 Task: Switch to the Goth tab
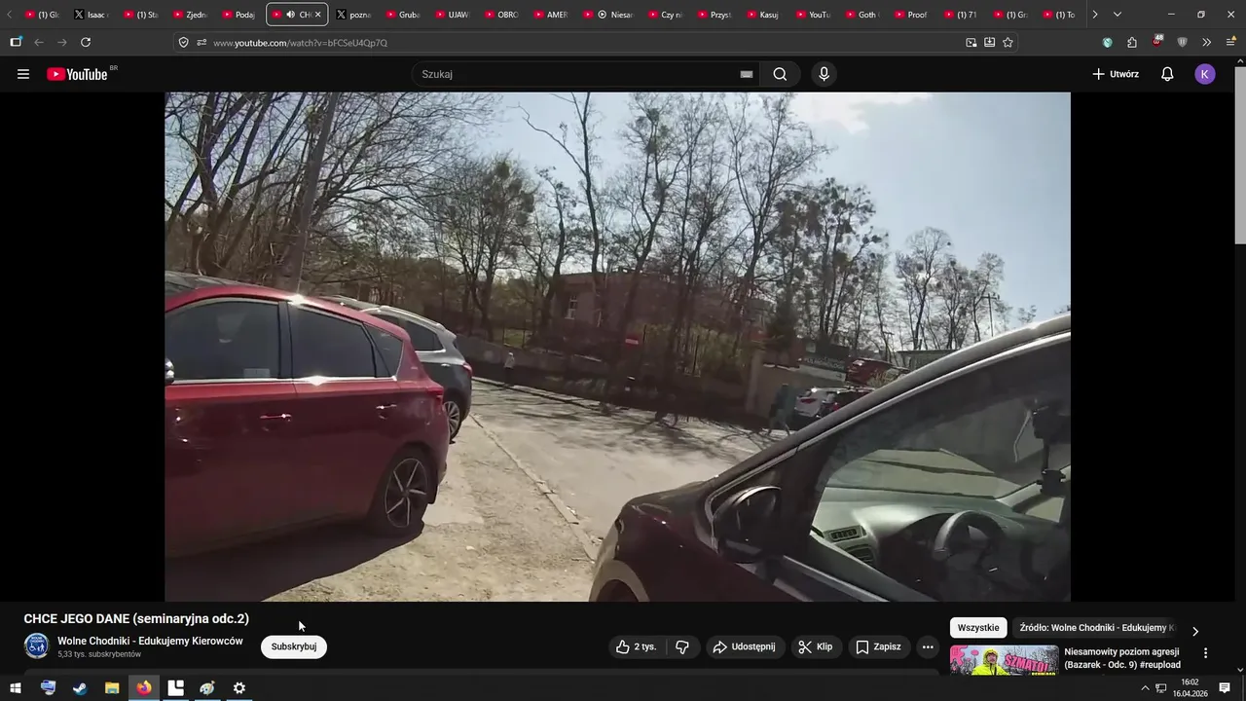[x=862, y=15]
